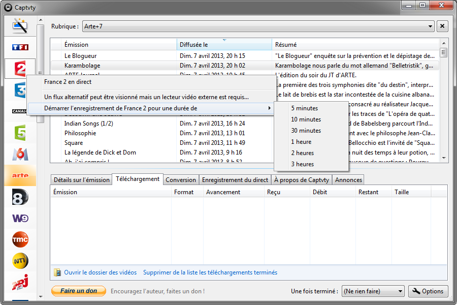Switch to 'À propos de Captvty' tab

[x=302, y=180]
